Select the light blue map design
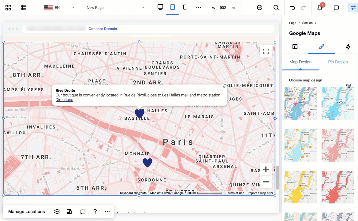 (x=338, y=103)
